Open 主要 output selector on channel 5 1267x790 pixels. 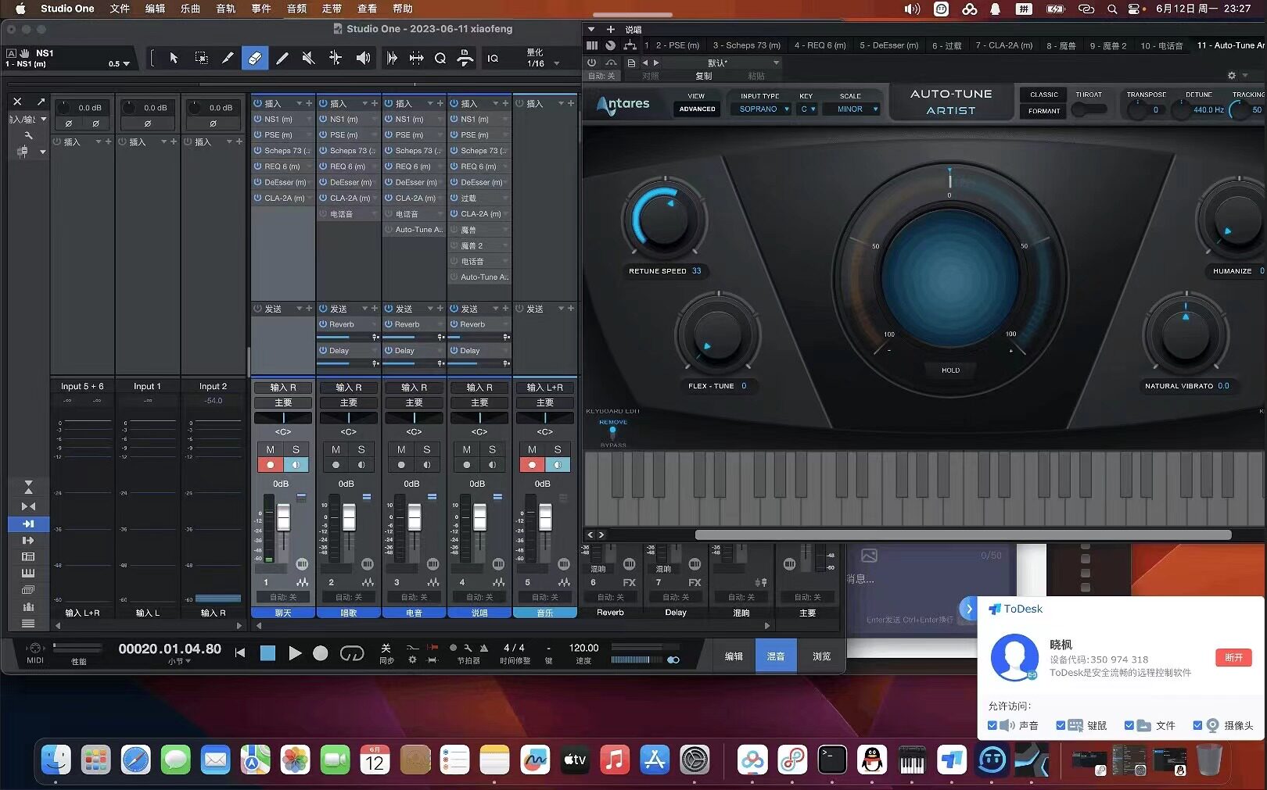point(545,402)
